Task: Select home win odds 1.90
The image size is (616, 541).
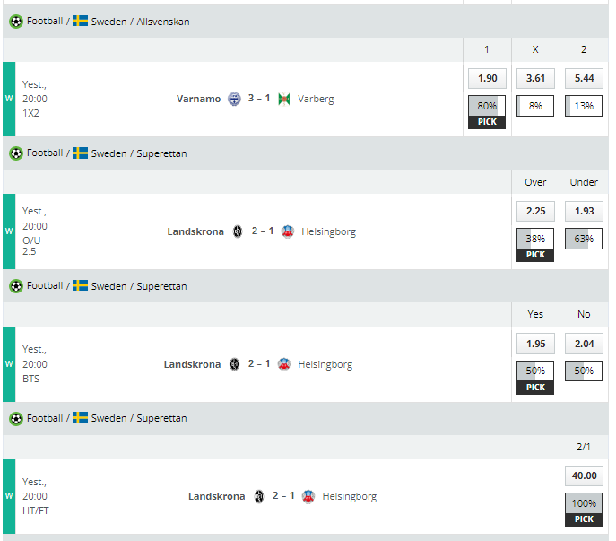Action: click(487, 78)
